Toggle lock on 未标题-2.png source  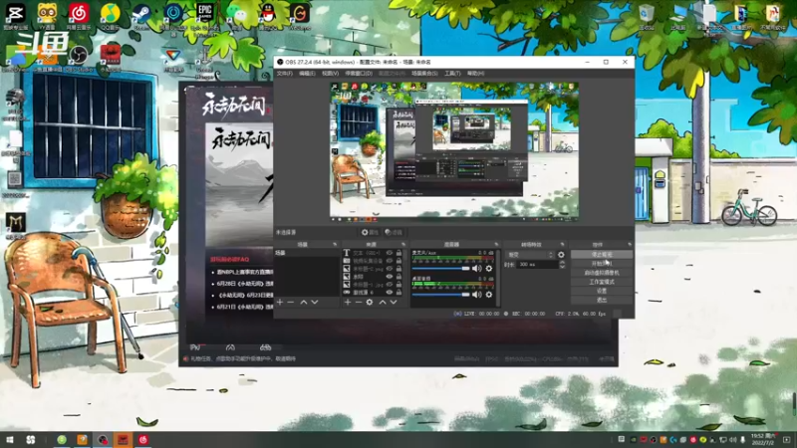(399, 269)
